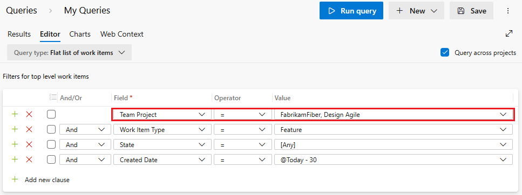Insert clause above Created Date row
Viewport: 522px width, 195px height.
pos(15,159)
